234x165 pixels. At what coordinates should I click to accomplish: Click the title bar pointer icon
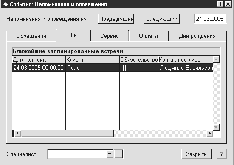tap(6, 4)
